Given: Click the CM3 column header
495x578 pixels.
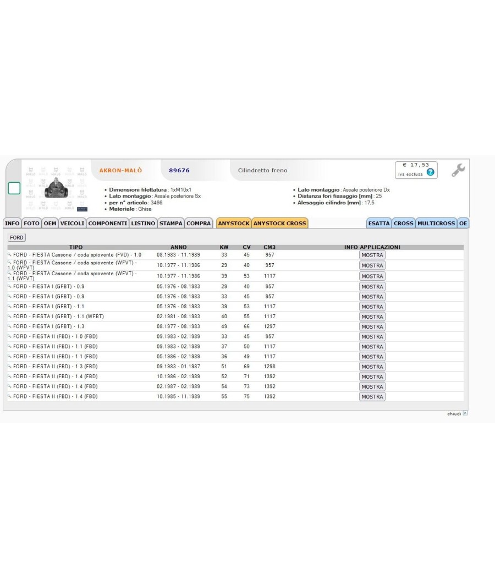Looking at the screenshot, I should [269, 247].
